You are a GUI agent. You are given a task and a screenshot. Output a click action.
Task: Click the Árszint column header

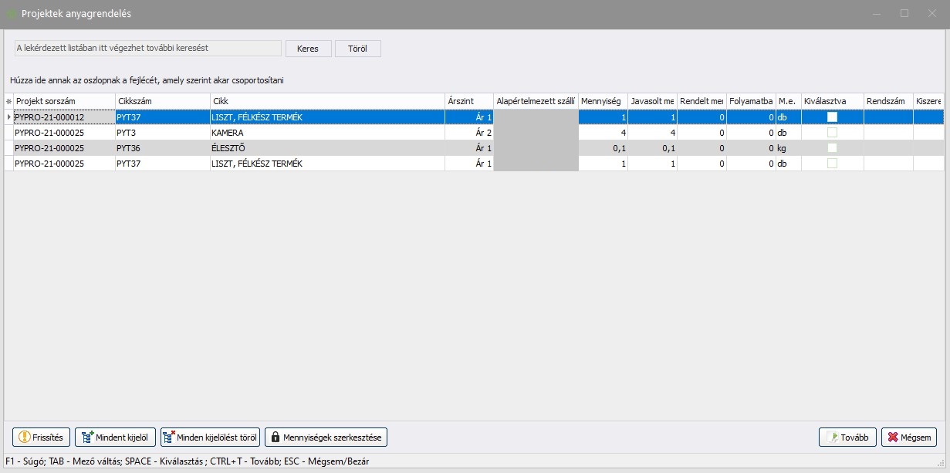[x=468, y=102]
